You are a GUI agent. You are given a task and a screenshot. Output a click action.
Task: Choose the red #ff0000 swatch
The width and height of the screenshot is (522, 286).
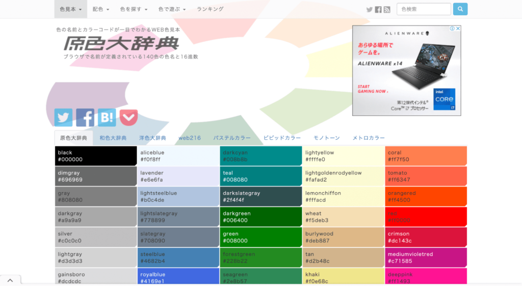426,217
